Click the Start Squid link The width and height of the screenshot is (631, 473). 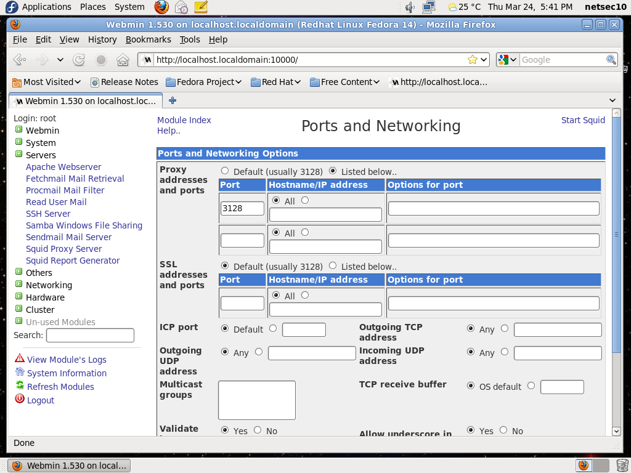point(583,120)
